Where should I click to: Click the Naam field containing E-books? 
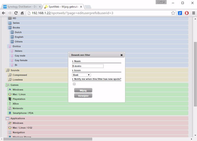click(88, 66)
